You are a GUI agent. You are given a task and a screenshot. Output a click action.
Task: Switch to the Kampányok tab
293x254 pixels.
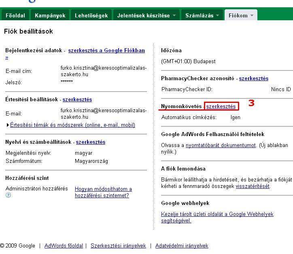point(50,15)
